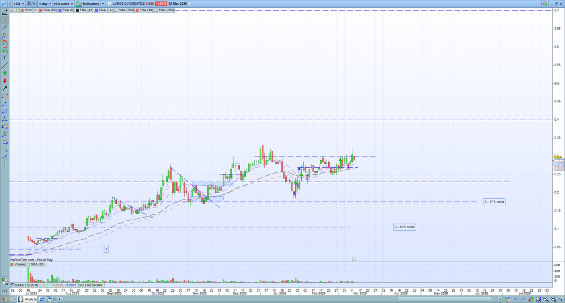Click the Mar 2026 date axis label
This screenshot has height=303, width=565.
tap(361, 294)
